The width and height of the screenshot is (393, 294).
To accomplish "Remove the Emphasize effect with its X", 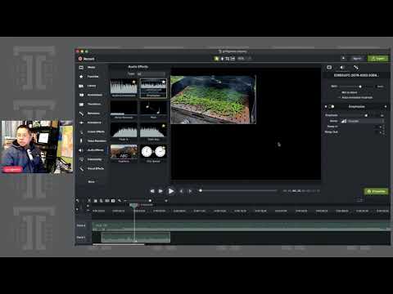I will 386,106.
